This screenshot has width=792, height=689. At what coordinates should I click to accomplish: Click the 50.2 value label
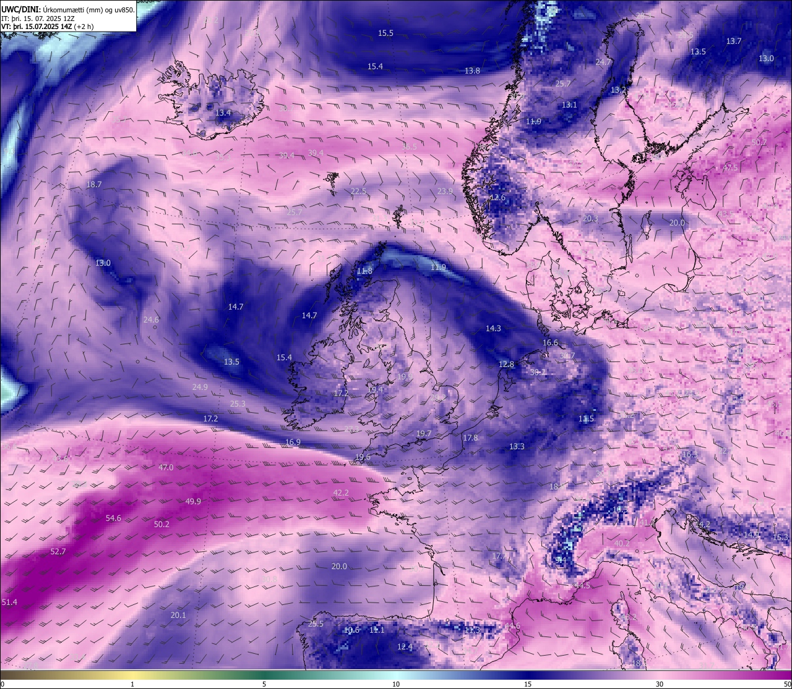pyautogui.click(x=161, y=525)
